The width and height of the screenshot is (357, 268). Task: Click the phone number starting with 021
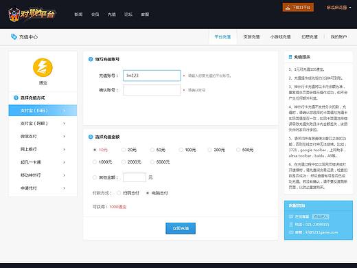317,225
